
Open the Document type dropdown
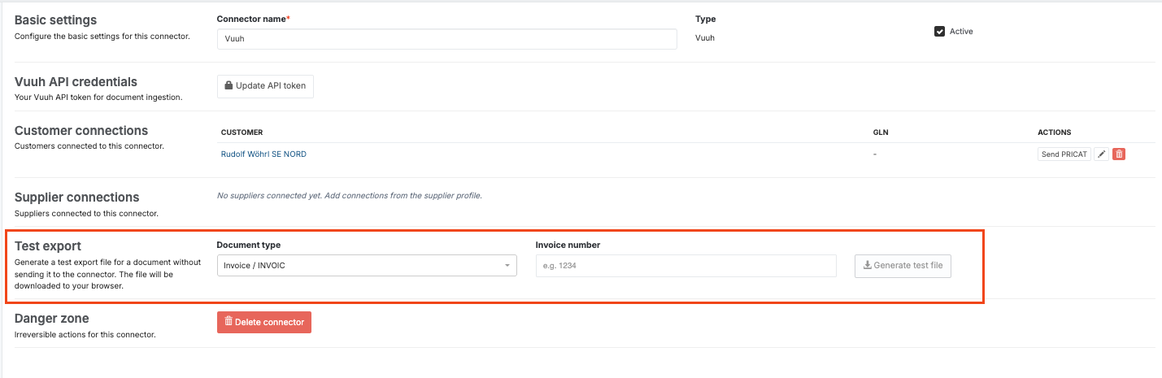click(x=366, y=266)
